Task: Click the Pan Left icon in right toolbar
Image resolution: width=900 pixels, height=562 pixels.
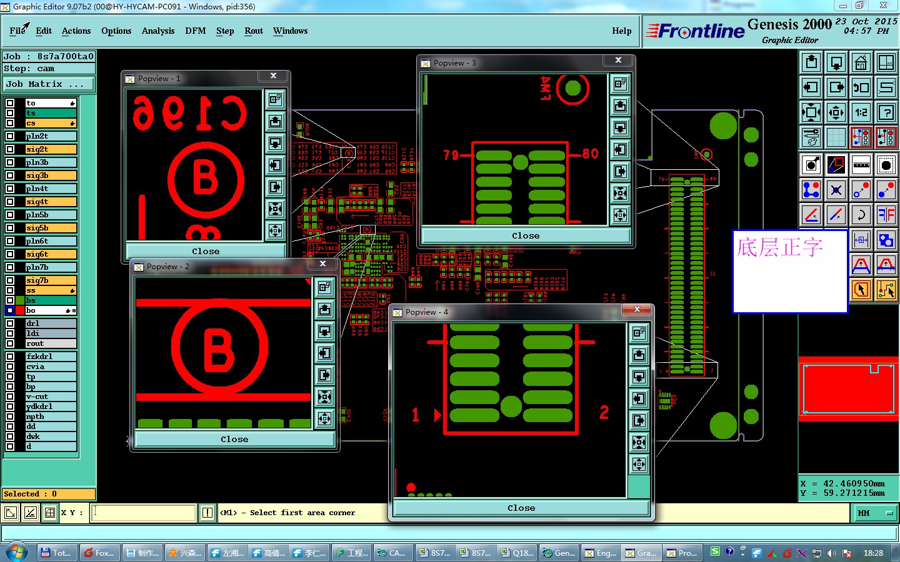Action: (x=811, y=87)
